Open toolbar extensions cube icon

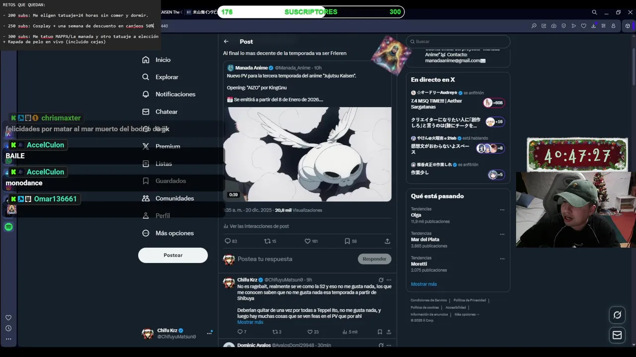[x=628, y=26]
